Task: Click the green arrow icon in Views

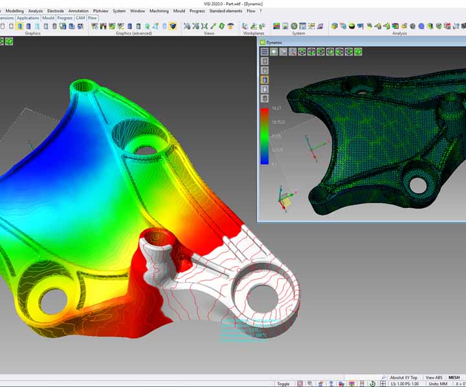Action: coord(213,26)
